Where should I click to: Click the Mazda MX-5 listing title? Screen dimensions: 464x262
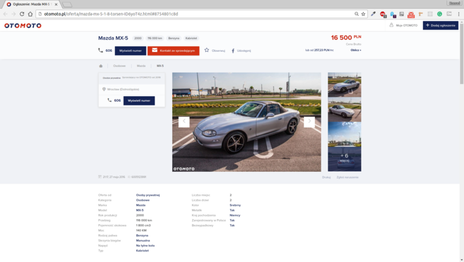113,38
